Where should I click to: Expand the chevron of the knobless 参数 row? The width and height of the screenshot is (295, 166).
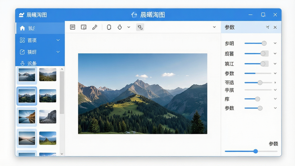click(275, 73)
